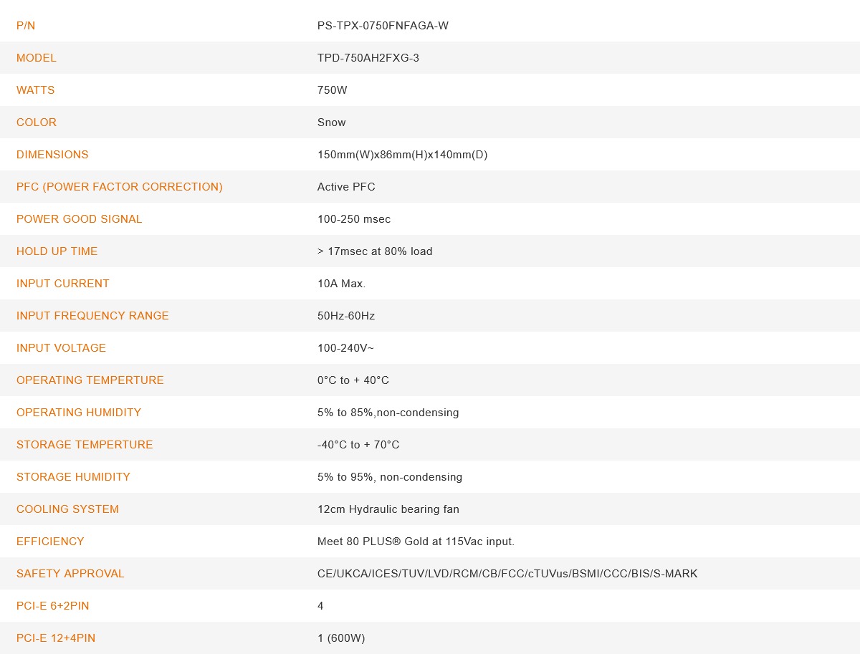The width and height of the screenshot is (860, 654).
Task: Click the INPUT VOLTAGE value 100-240V~
Action: pos(345,348)
